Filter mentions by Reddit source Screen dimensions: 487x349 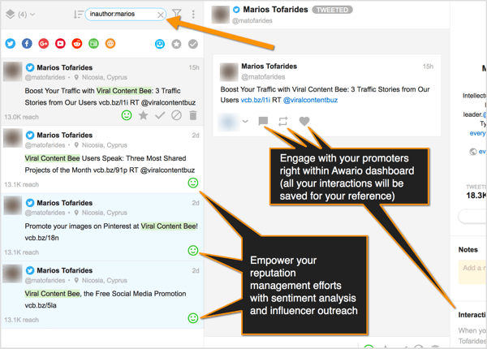77,44
